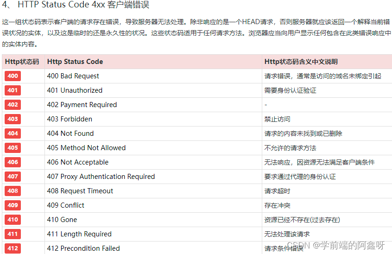Click the red 405 status badge
This screenshot has width=392, height=254.
click(x=13, y=148)
